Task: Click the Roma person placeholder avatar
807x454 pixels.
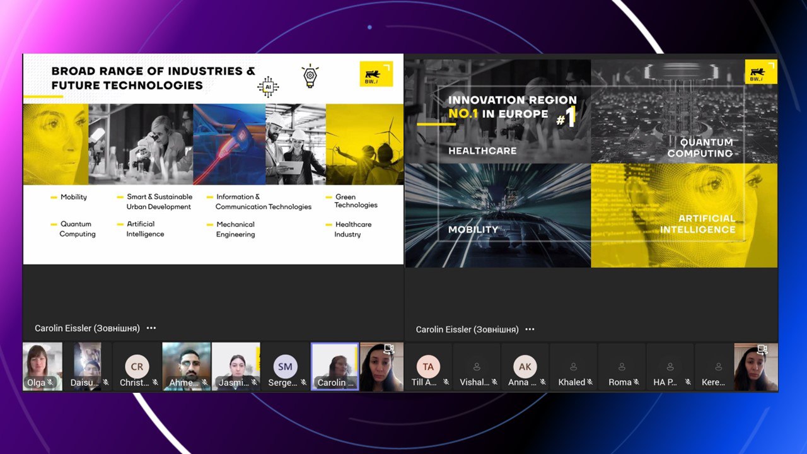Action: coord(622,366)
